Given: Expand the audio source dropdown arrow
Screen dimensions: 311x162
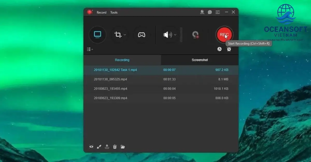Looking at the screenshot, I should coord(175,35).
